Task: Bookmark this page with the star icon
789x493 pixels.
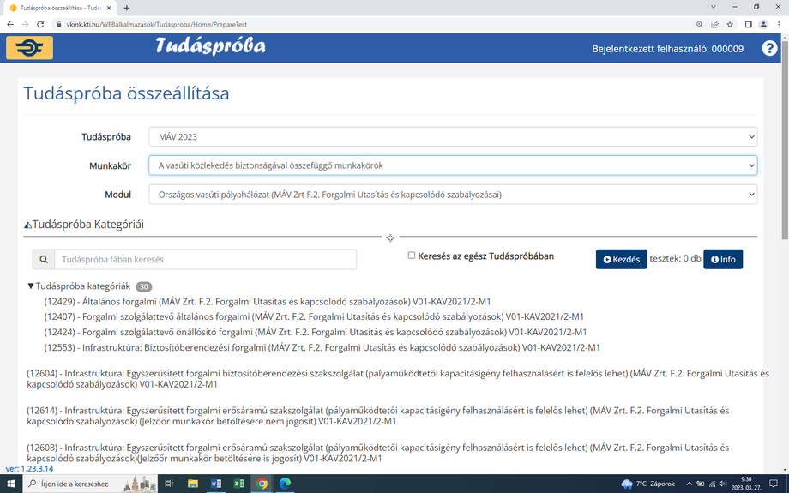Action: (x=730, y=24)
